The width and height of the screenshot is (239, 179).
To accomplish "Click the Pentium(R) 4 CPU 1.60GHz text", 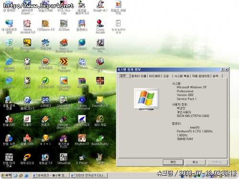I will click(195, 131).
